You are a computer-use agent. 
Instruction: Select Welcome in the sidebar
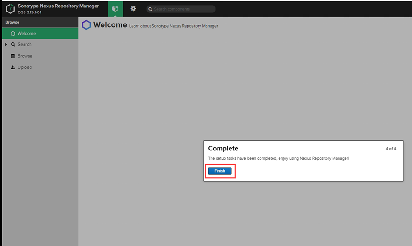pyautogui.click(x=40, y=33)
